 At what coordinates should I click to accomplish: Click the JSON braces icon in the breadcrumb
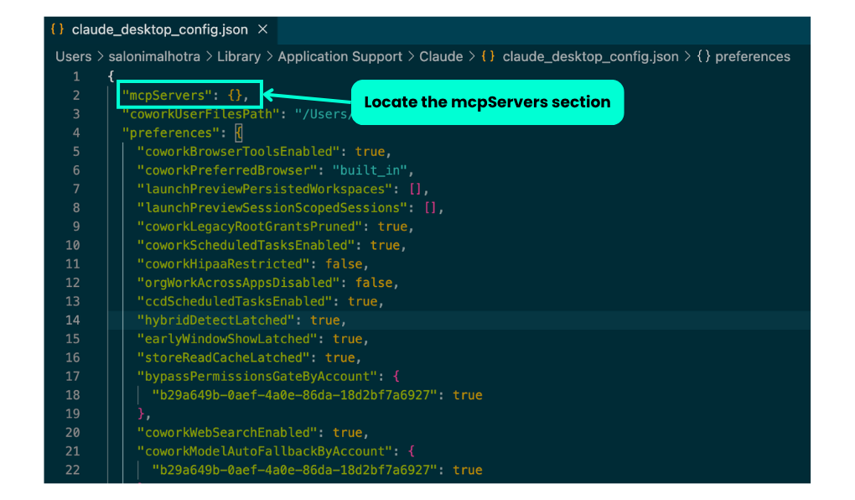pyautogui.click(x=488, y=57)
